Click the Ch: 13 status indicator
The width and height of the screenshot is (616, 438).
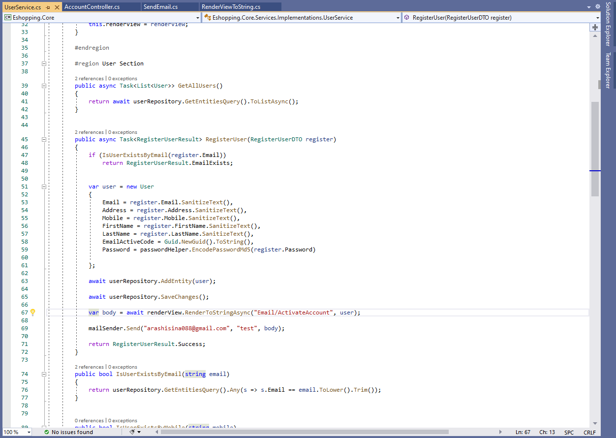coord(547,432)
